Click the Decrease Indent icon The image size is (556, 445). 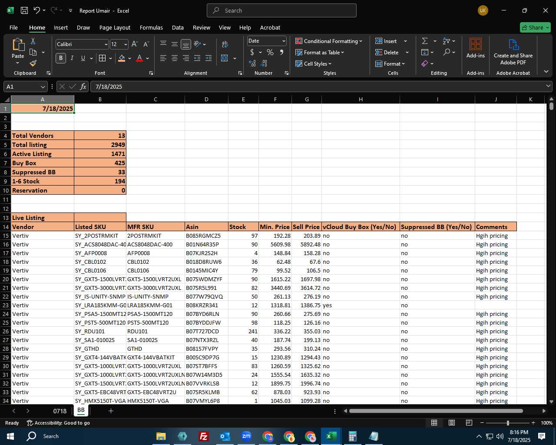197,58
